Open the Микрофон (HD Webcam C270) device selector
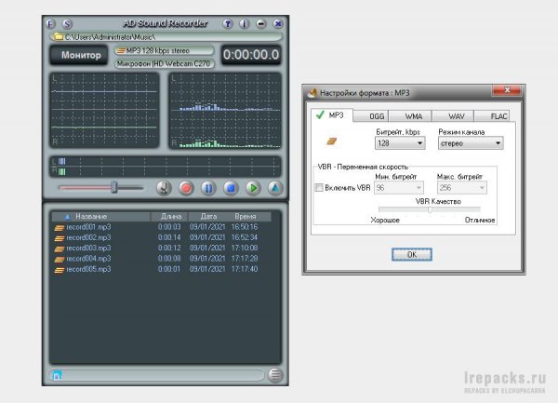The image size is (558, 403). pyautogui.click(x=165, y=63)
